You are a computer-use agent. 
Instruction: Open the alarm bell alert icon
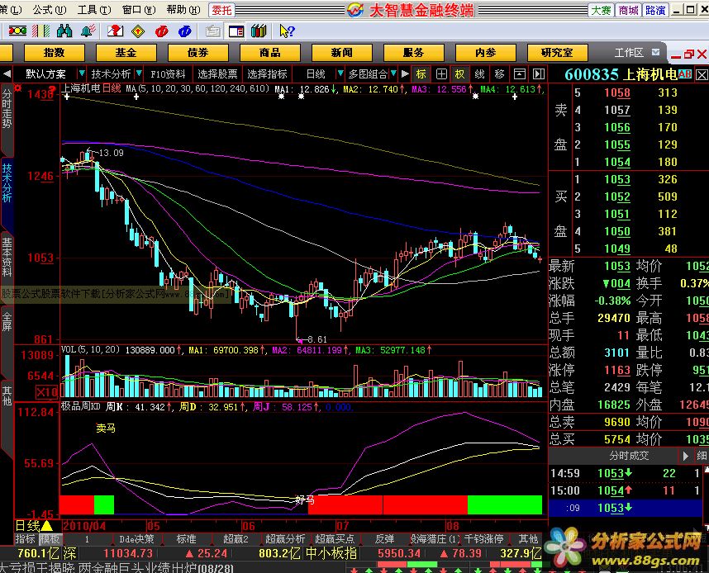pyautogui.click(x=88, y=31)
